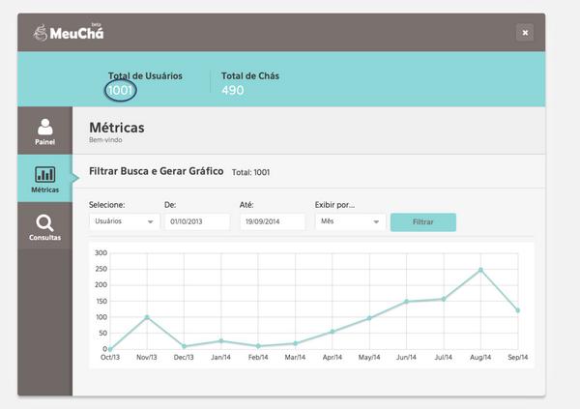The image size is (580, 409).
Task: Click the Total de Chás value 490
Action: 233,90
